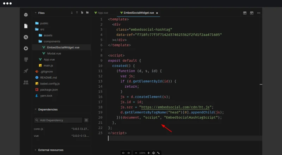Focus the Add Dependency search field
The width and height of the screenshot is (282, 155).
point(58,120)
